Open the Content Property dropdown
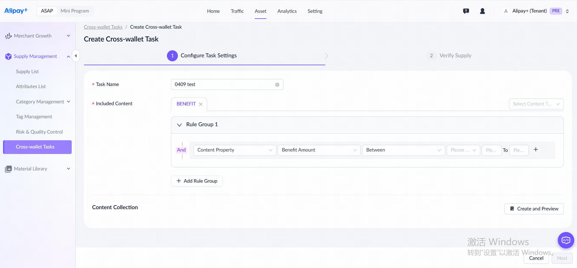The height and width of the screenshot is (268, 577). pyautogui.click(x=234, y=150)
